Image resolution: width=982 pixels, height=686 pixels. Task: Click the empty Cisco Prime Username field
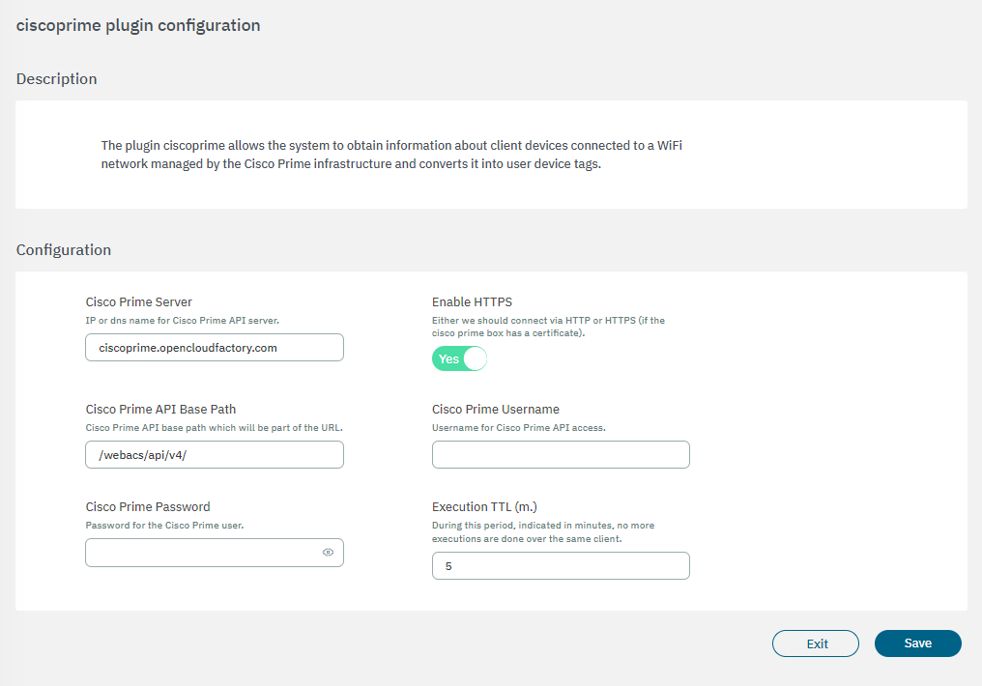point(561,455)
